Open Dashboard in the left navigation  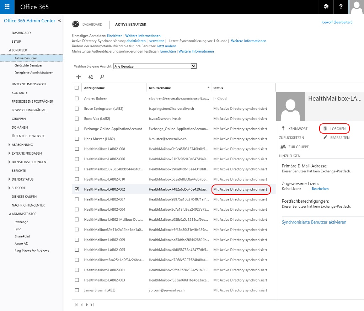coord(21,33)
